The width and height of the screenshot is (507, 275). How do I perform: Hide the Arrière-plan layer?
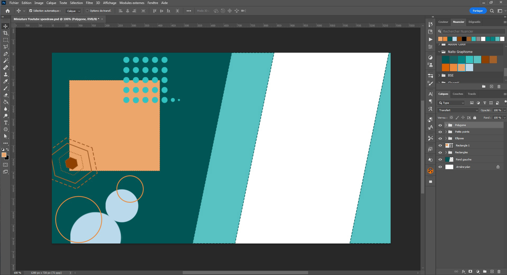[440, 167]
